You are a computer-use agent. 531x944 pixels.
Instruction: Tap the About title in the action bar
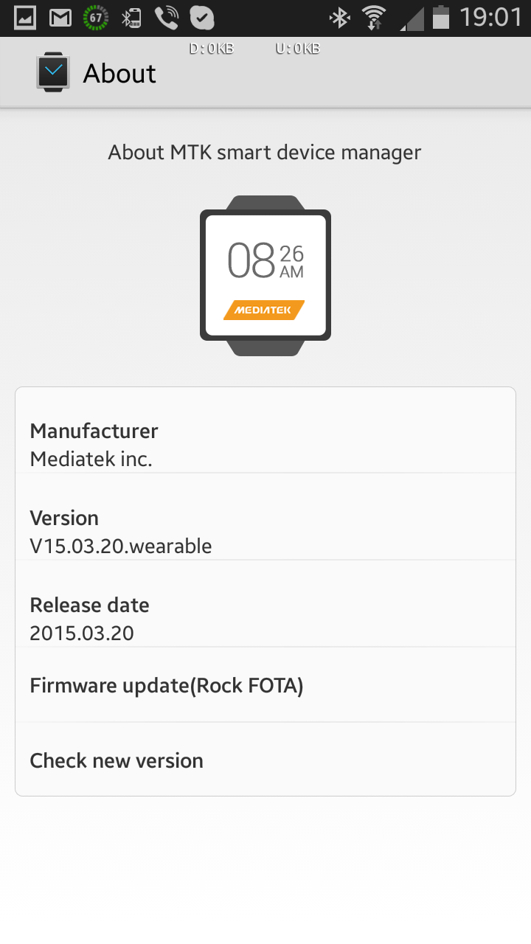(119, 74)
